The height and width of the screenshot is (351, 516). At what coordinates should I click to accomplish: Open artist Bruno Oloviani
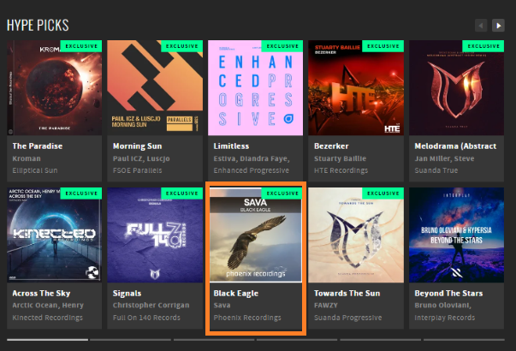coord(443,306)
